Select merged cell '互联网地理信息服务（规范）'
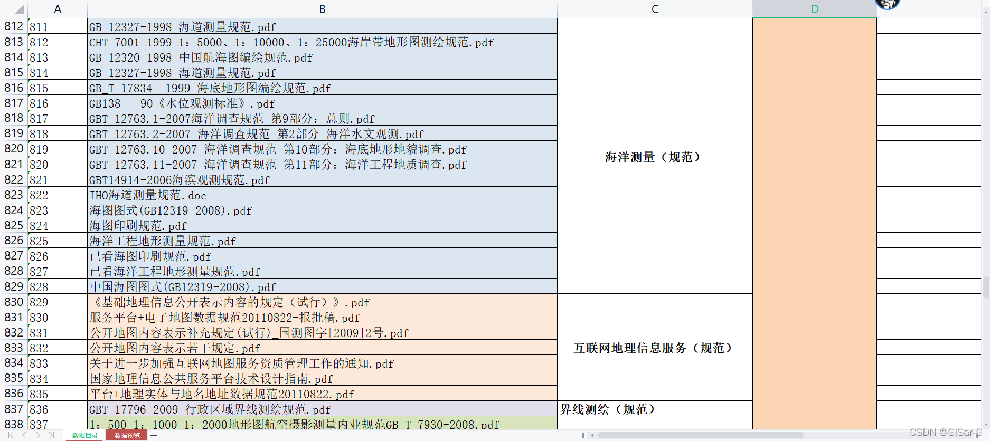990x441 pixels. (x=655, y=348)
